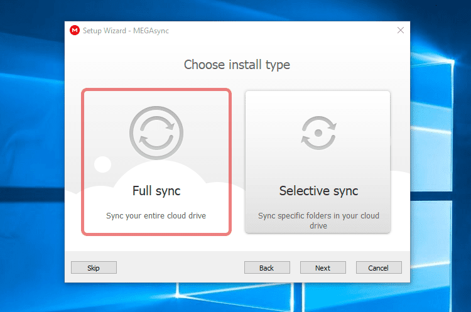
Task: Go back to the previous wizard step
Action: (x=267, y=267)
